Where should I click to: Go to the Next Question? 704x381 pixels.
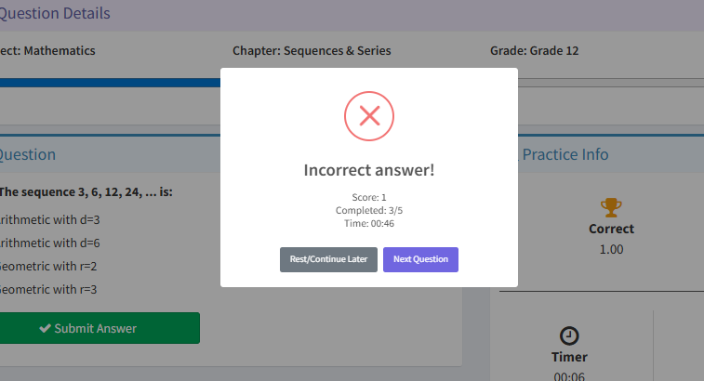(x=420, y=259)
